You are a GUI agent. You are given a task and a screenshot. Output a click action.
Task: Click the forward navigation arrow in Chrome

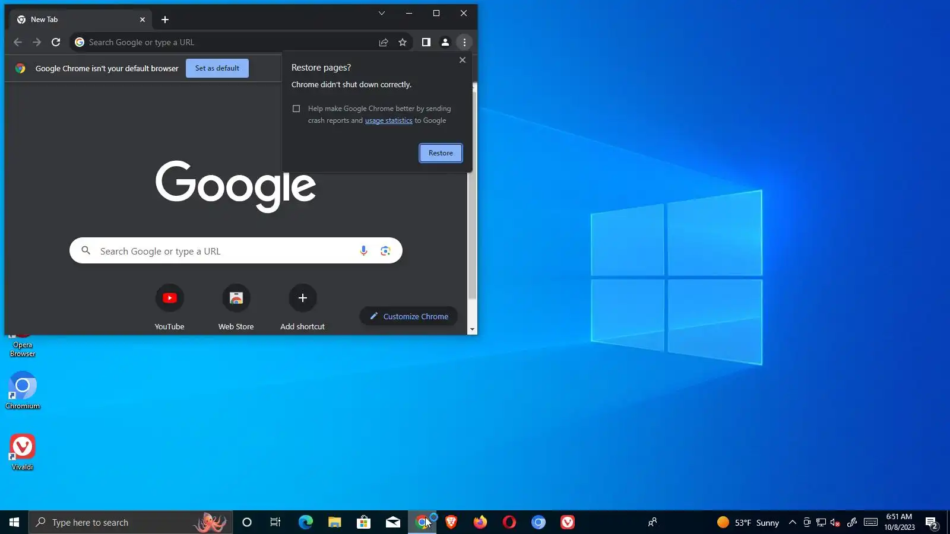(x=37, y=42)
